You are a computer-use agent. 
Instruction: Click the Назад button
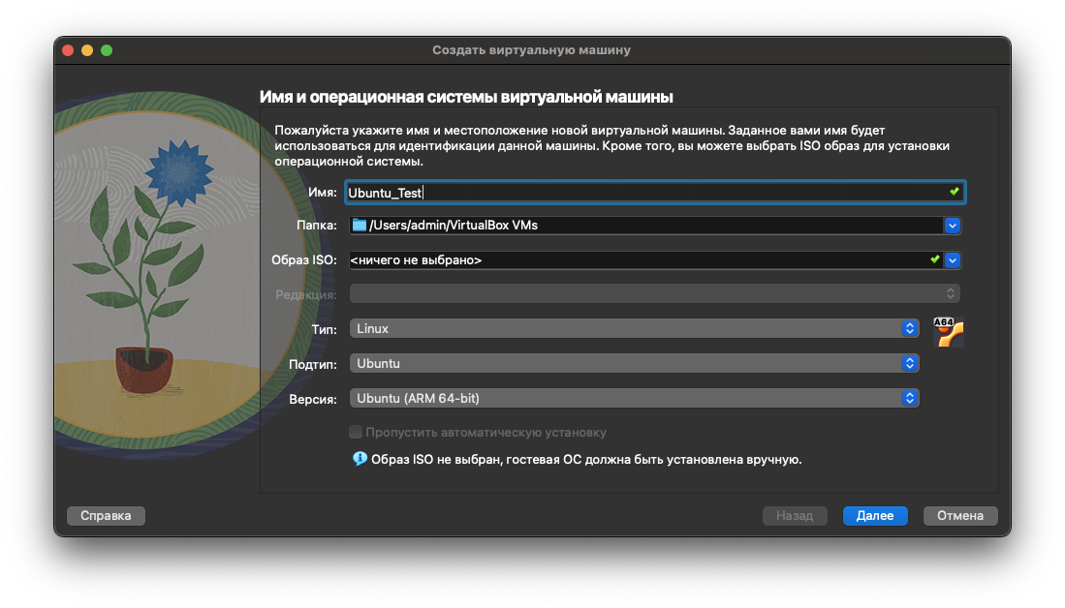[795, 516]
